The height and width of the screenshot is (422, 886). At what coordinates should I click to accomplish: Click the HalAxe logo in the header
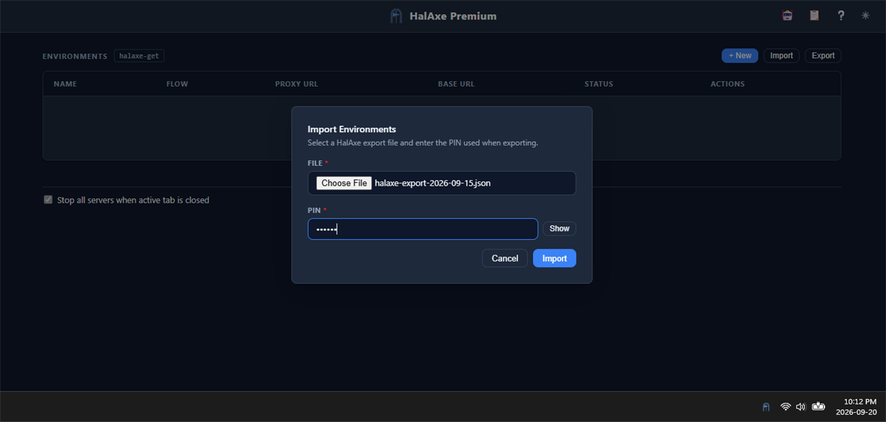(396, 16)
